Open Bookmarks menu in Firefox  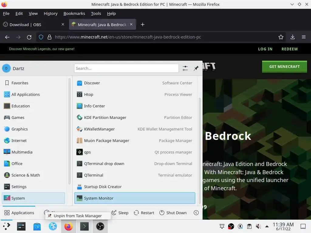pyautogui.click(x=74, y=13)
